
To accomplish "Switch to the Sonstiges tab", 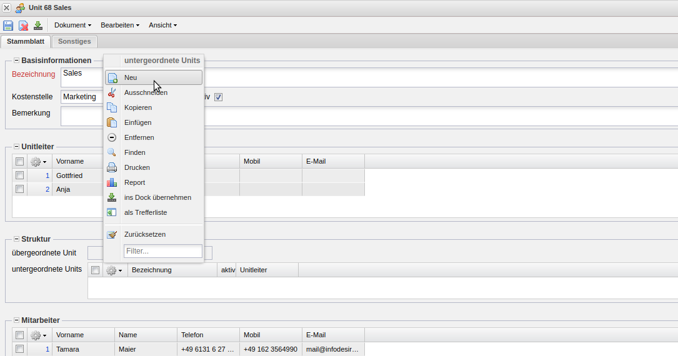I will (x=74, y=41).
